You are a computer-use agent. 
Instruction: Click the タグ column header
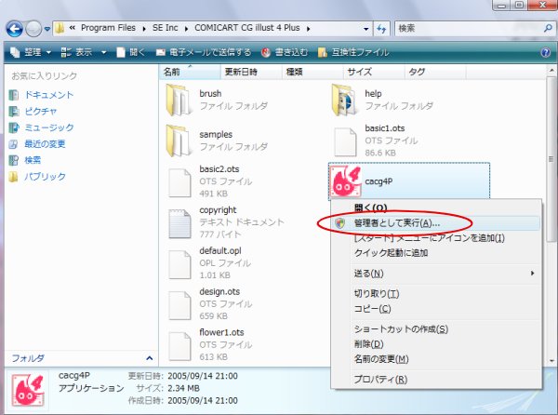click(435, 72)
